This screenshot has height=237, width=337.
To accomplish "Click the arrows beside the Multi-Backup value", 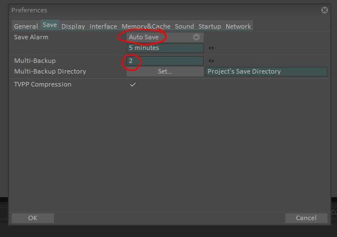I will (x=211, y=61).
